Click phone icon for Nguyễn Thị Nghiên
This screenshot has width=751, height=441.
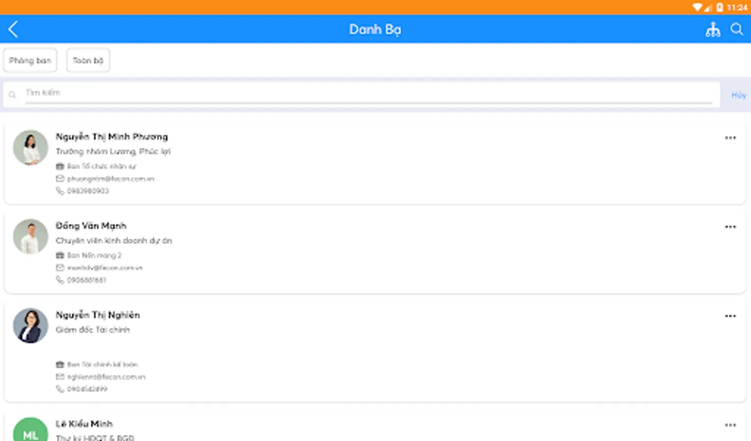60,389
